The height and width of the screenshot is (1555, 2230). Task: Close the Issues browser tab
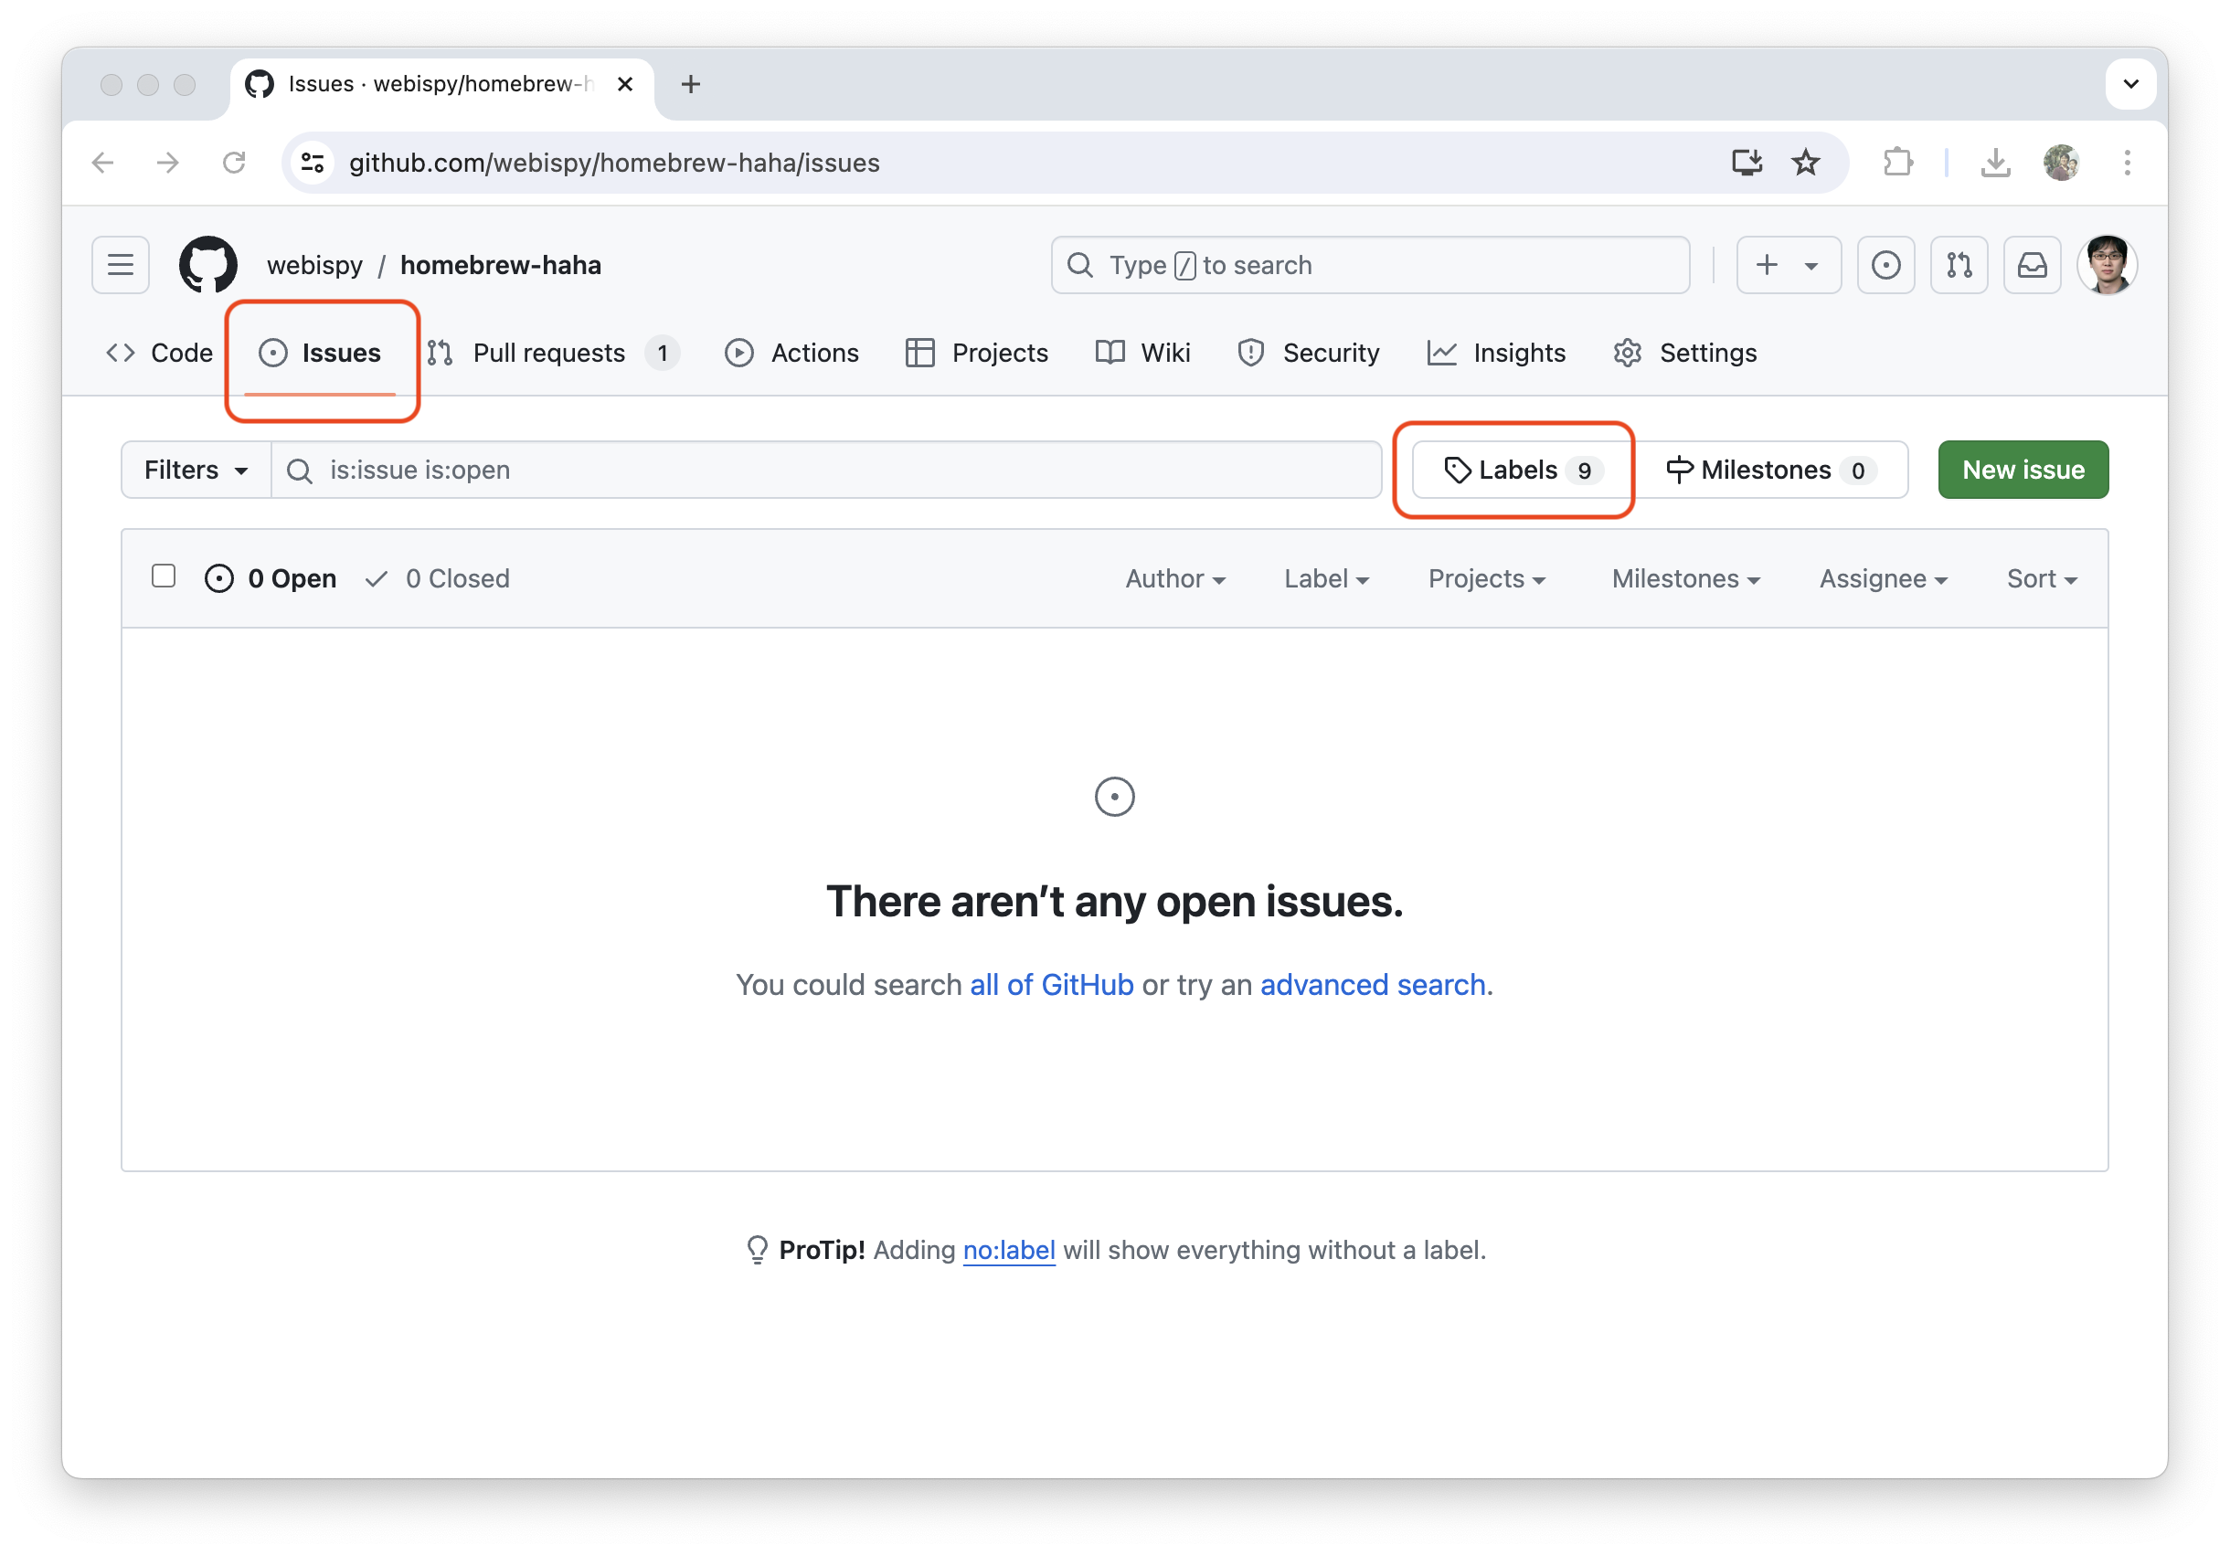click(x=625, y=84)
